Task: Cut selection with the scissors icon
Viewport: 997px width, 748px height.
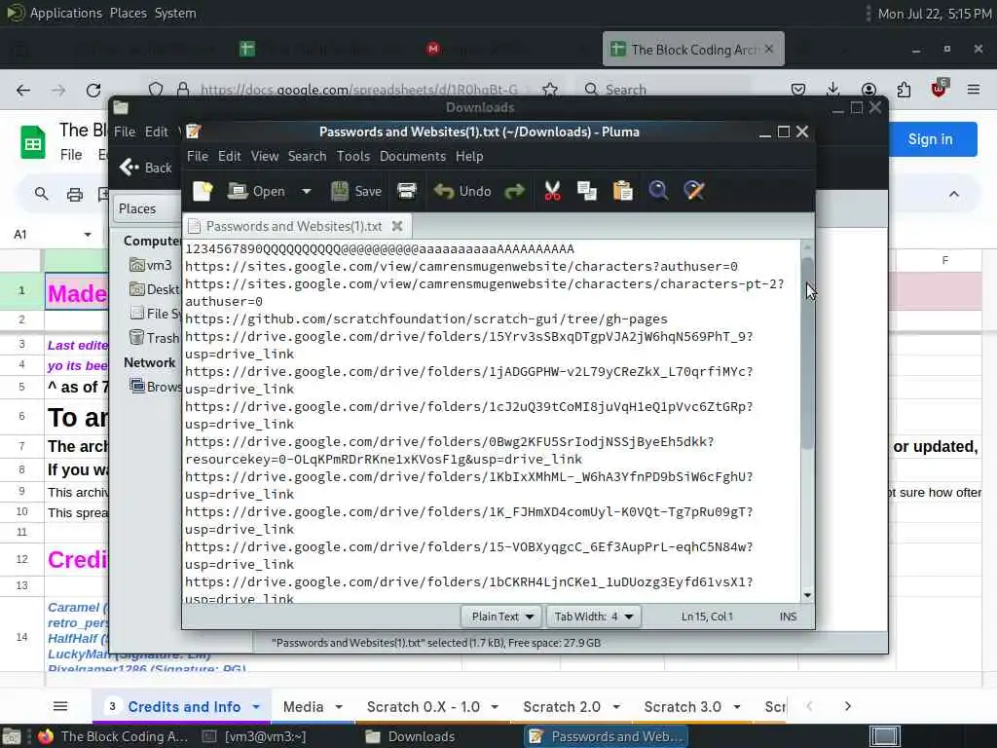Action: pyautogui.click(x=553, y=191)
